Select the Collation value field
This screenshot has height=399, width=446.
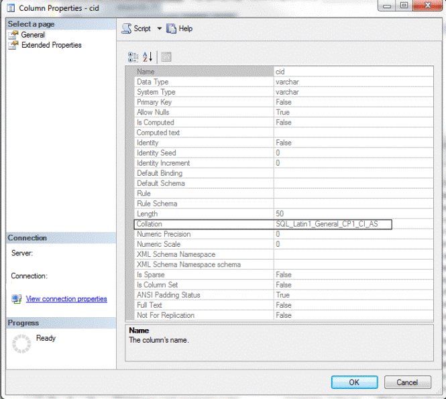point(332,224)
